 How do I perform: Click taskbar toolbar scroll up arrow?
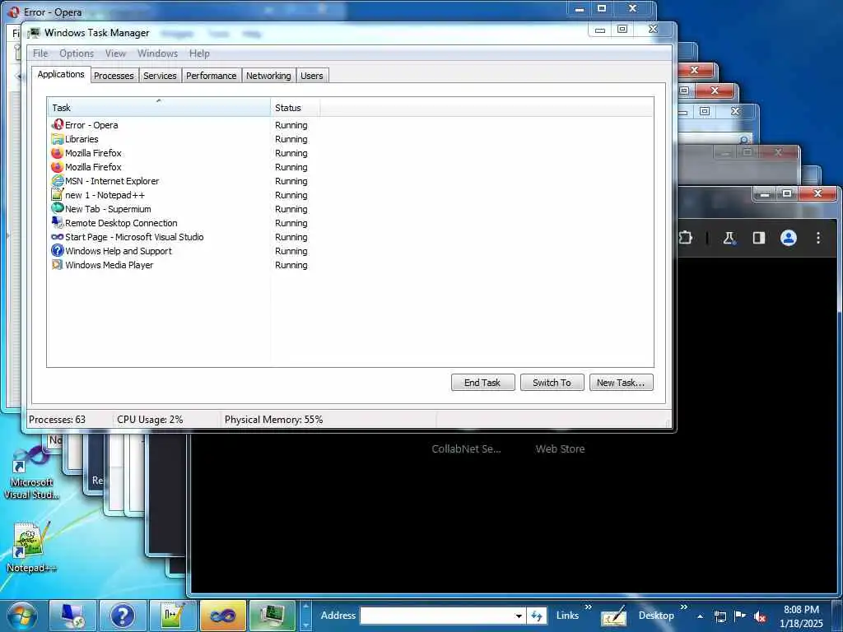305,608
